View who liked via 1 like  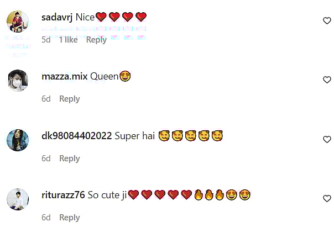[69, 40]
